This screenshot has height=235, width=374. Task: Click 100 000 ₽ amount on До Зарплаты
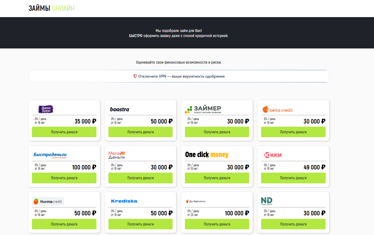237,213
